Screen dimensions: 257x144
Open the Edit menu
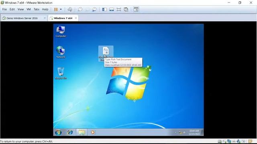coord(12,10)
